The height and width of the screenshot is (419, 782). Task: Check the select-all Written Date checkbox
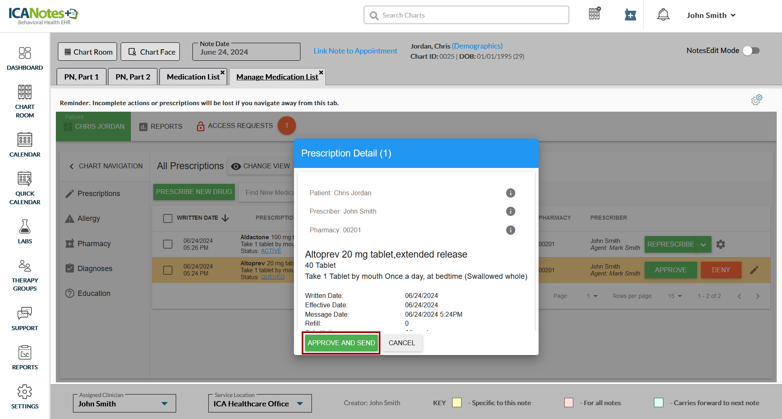[168, 218]
